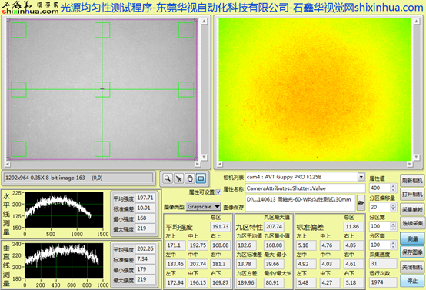Increment the 属性值 stepper at 400
The width and height of the screenshot is (426, 290).
393,186
